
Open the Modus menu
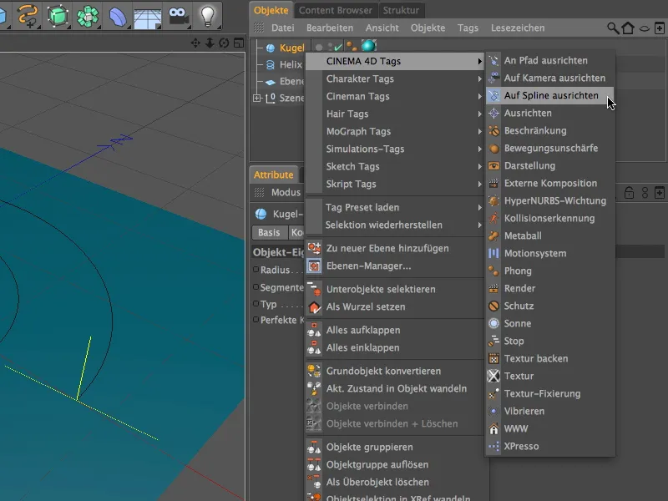(x=286, y=193)
